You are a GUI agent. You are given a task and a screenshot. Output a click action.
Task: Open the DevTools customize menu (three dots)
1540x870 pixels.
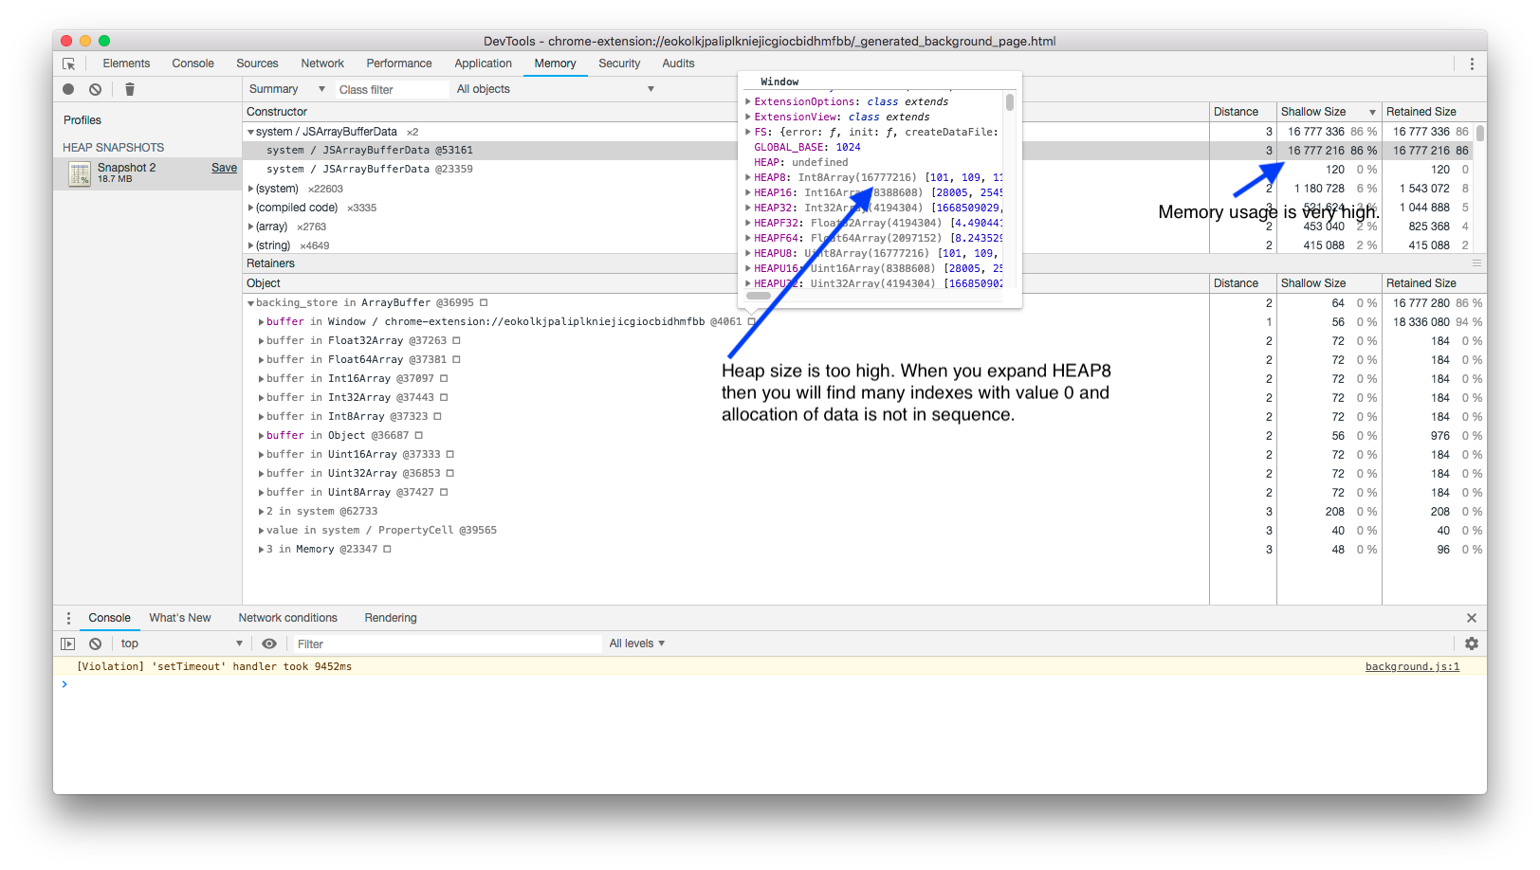coord(1472,63)
